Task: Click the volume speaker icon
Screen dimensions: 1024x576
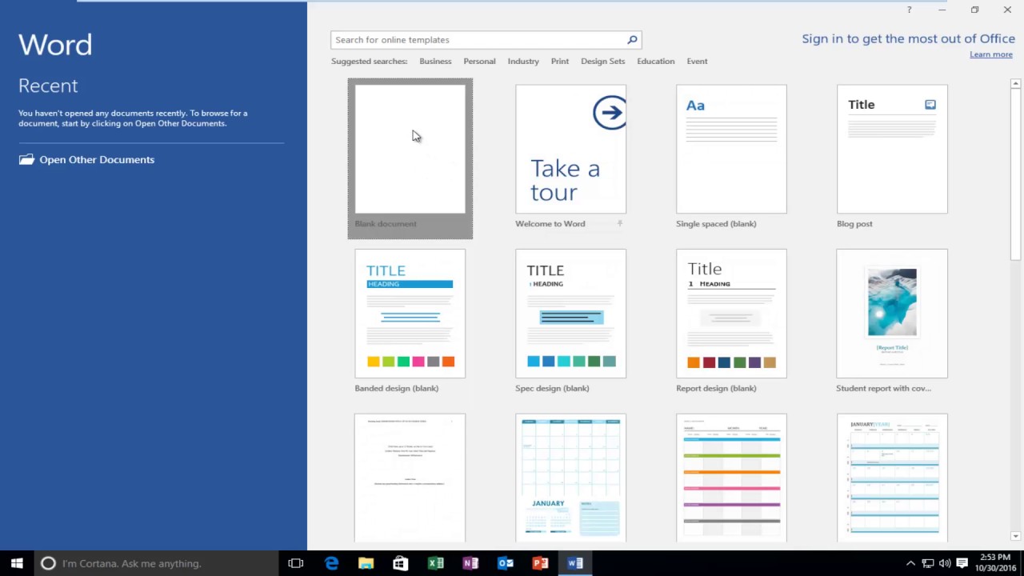Action: click(945, 563)
